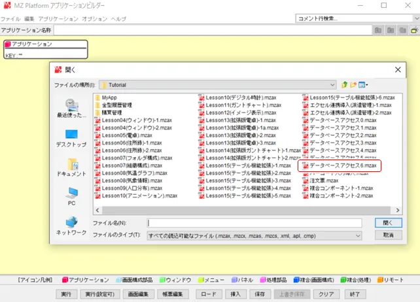Open the Network (ネットワーク) location

[x=71, y=226]
